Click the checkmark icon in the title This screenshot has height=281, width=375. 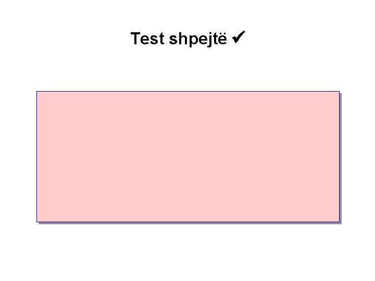pyautogui.click(x=241, y=38)
